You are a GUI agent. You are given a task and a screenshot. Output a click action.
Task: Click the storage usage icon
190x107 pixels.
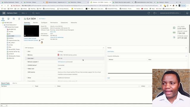[x=174, y=37]
